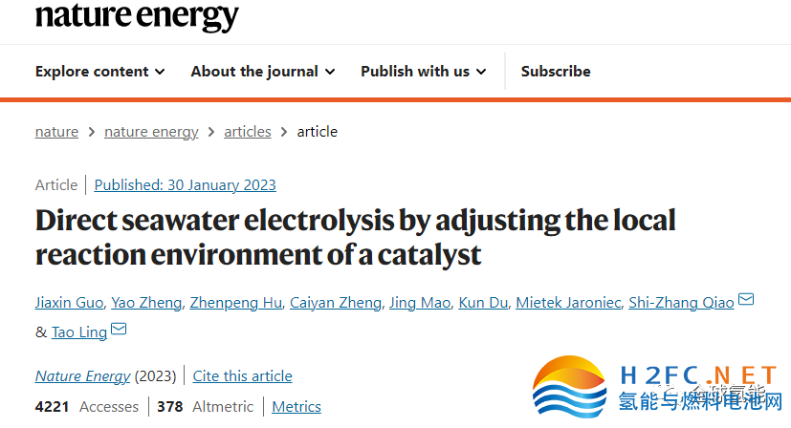Expand Publish with us dropdown
The image size is (791, 428).
pos(423,71)
